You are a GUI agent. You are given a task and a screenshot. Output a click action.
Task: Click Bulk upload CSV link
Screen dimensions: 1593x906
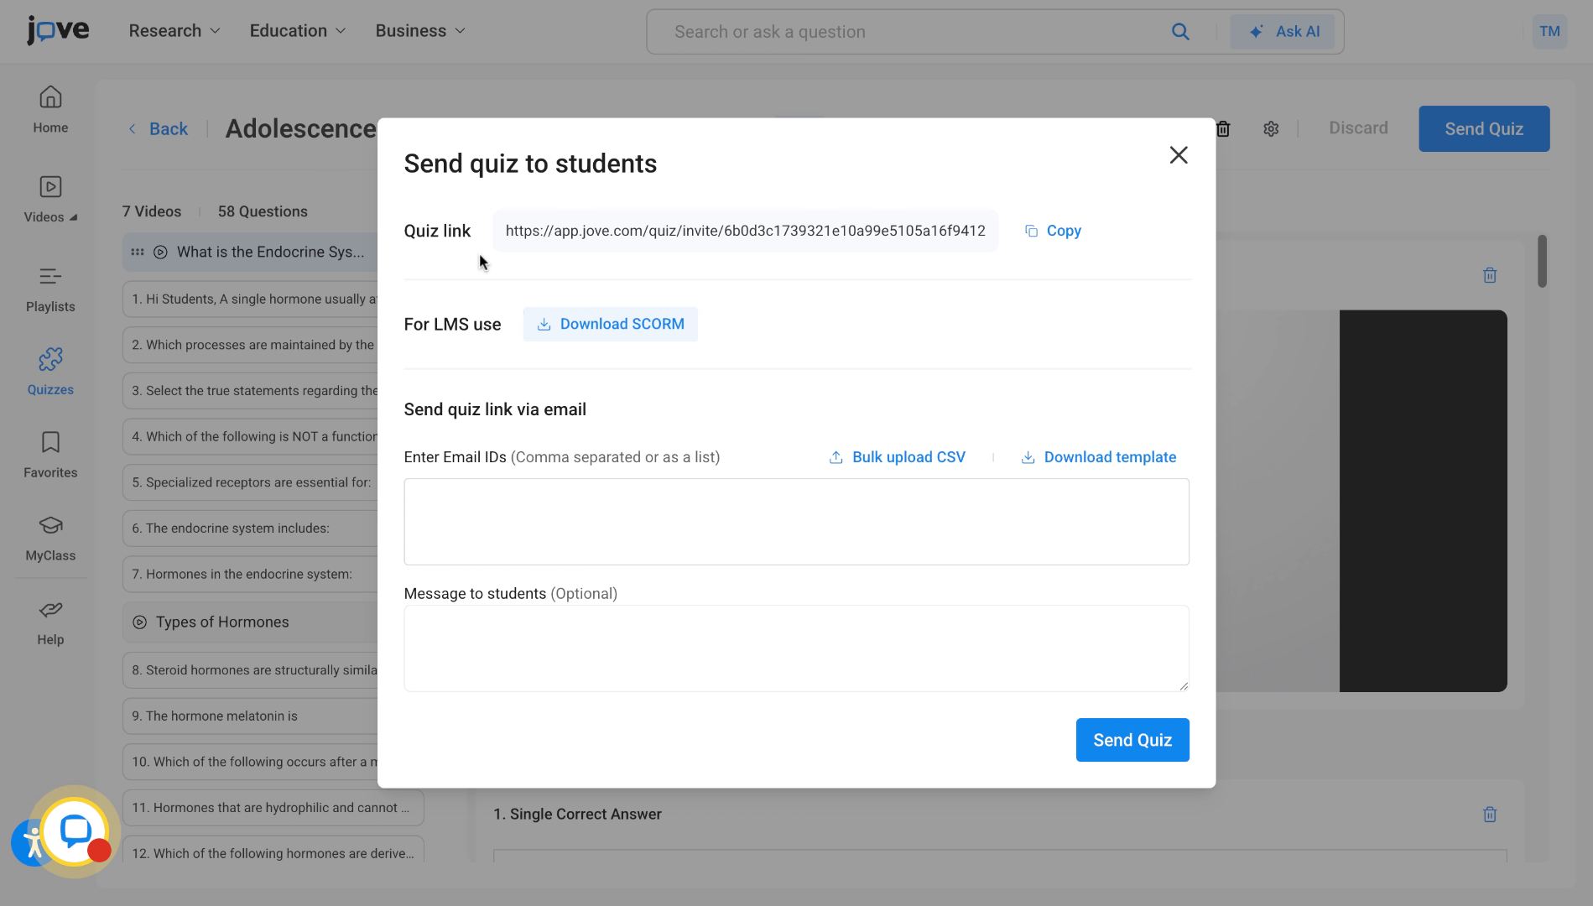click(898, 457)
